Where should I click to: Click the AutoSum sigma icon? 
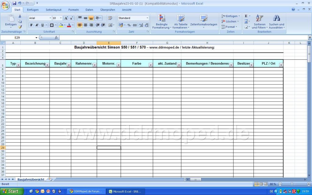pos(246,16)
